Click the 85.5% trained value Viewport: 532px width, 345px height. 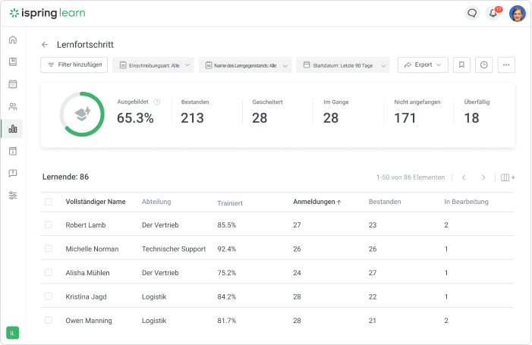tap(227, 225)
